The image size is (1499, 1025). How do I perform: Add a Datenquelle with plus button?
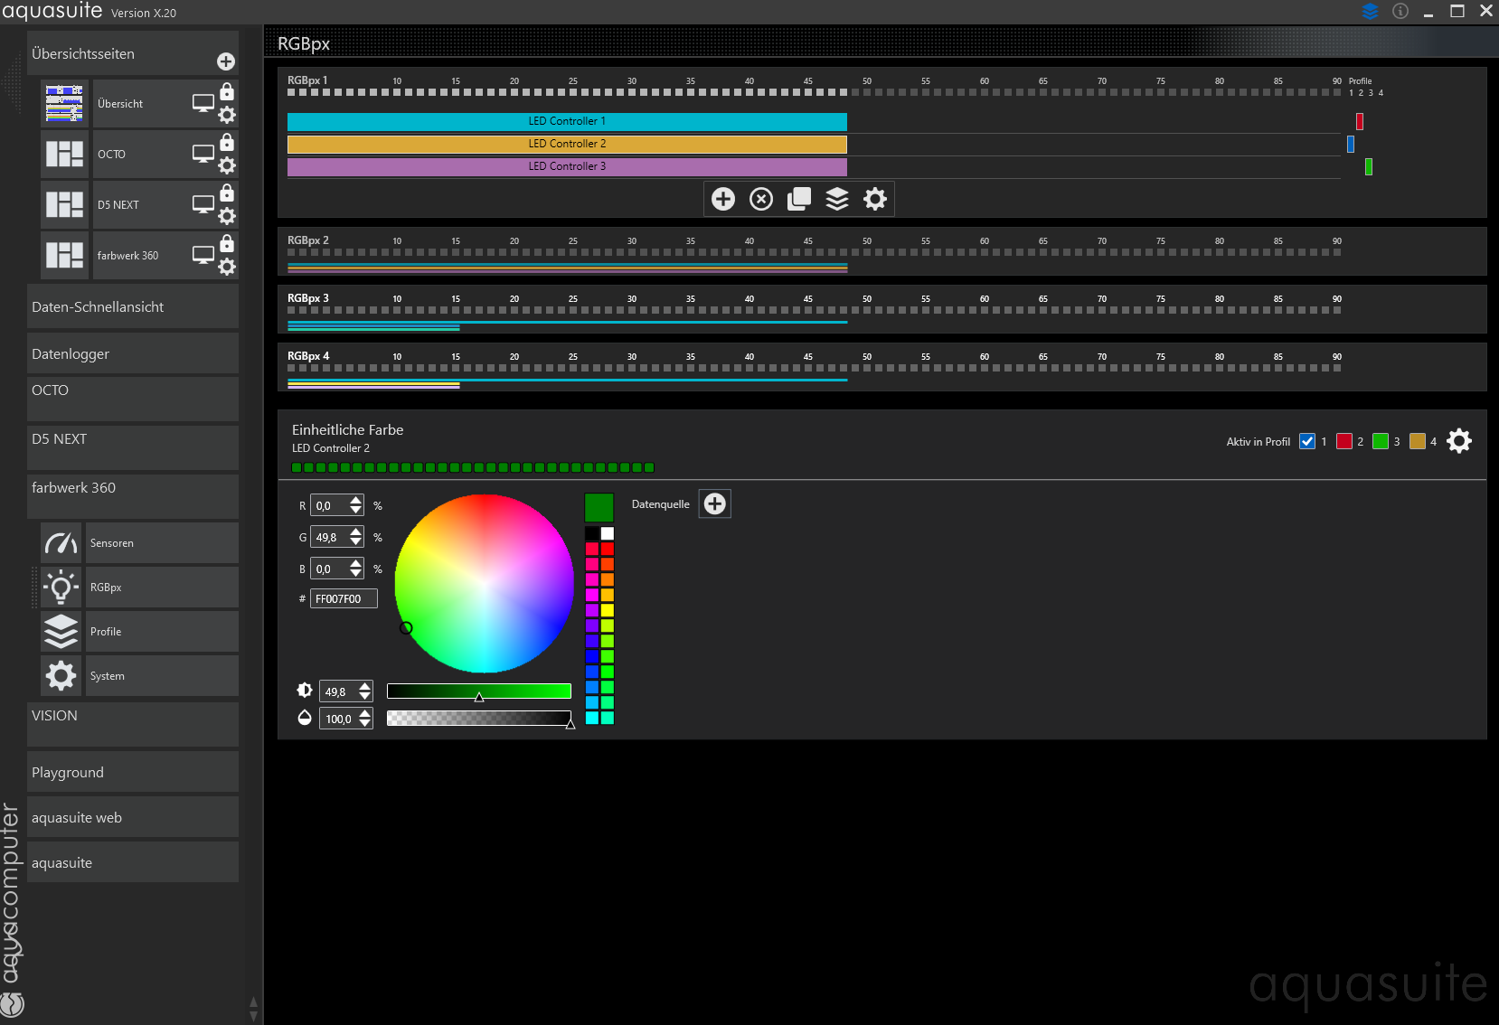pos(714,504)
